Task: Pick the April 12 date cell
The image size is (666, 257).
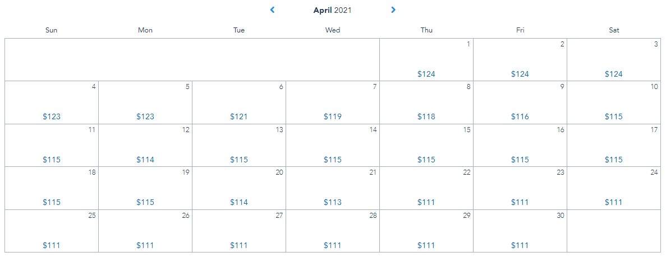Action: click(x=145, y=145)
